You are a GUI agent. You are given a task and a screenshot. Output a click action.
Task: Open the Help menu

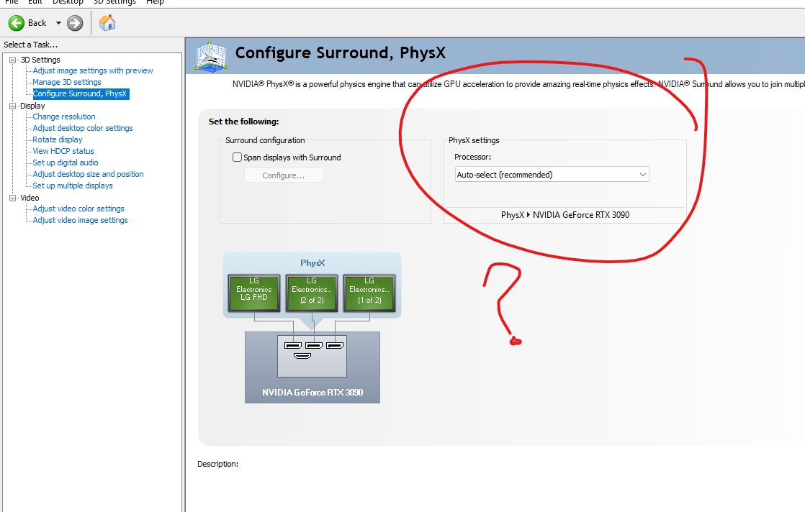click(x=155, y=2)
